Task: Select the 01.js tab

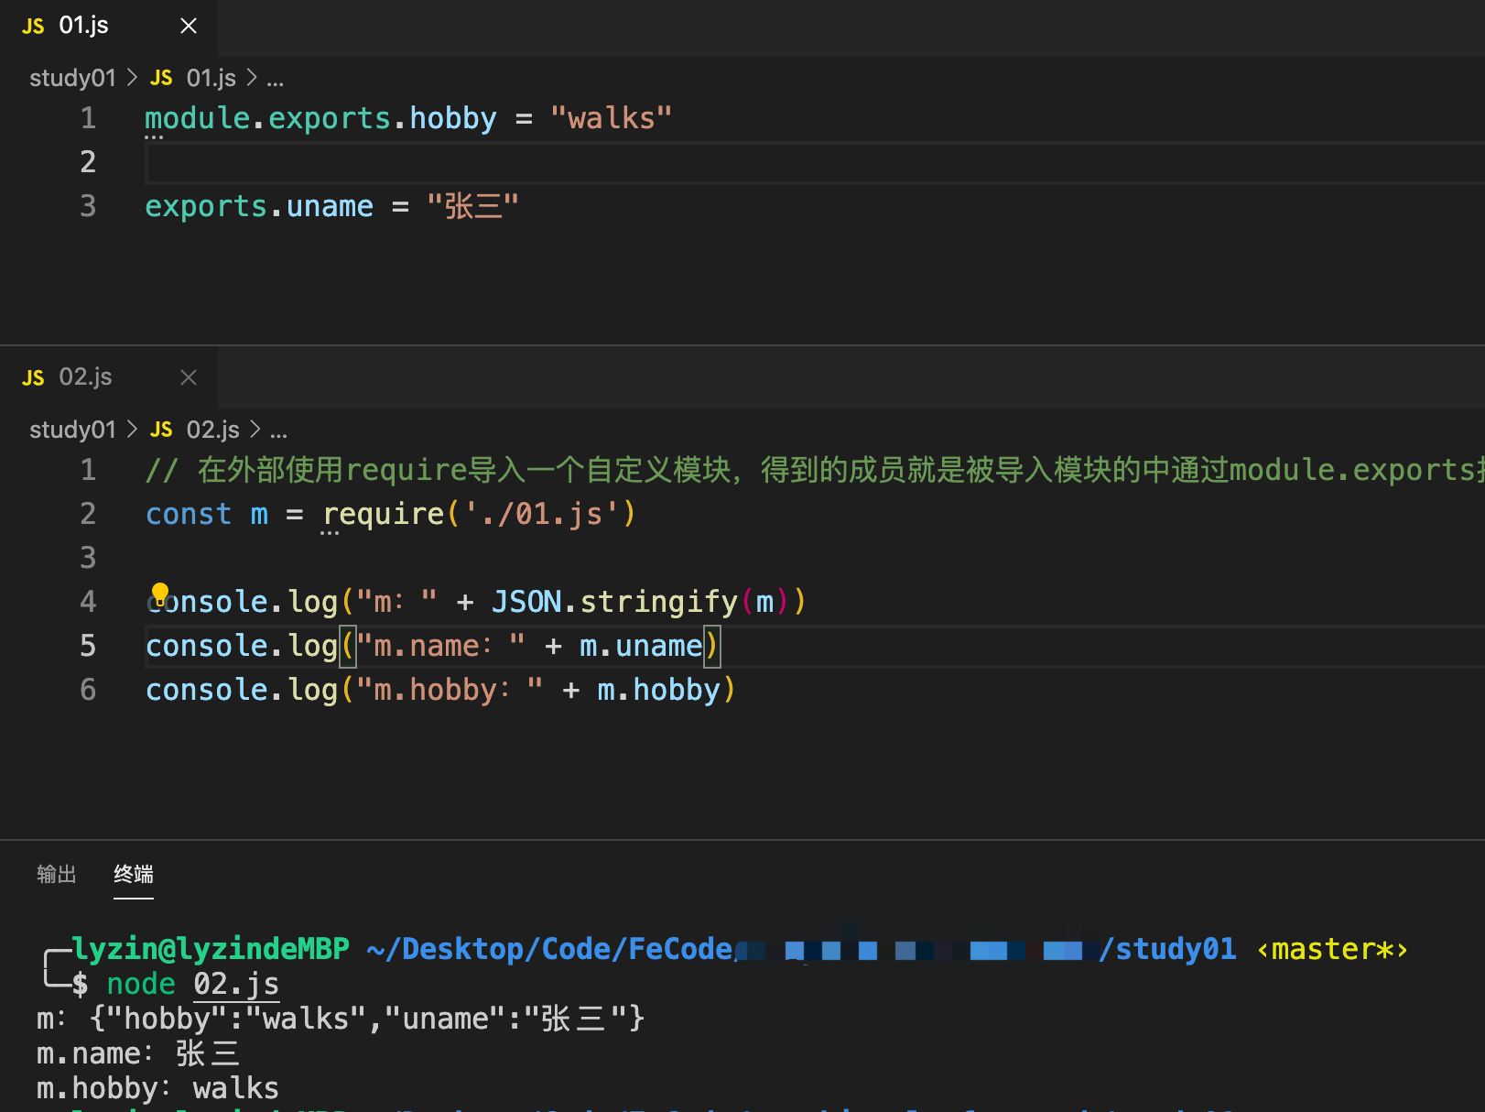Action: click(109, 27)
